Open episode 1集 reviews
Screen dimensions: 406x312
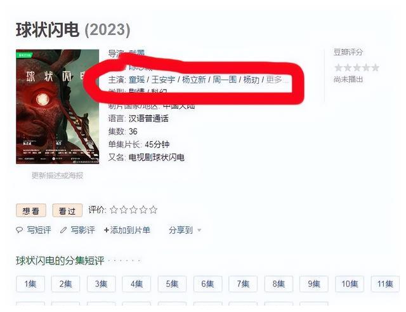[x=30, y=284]
